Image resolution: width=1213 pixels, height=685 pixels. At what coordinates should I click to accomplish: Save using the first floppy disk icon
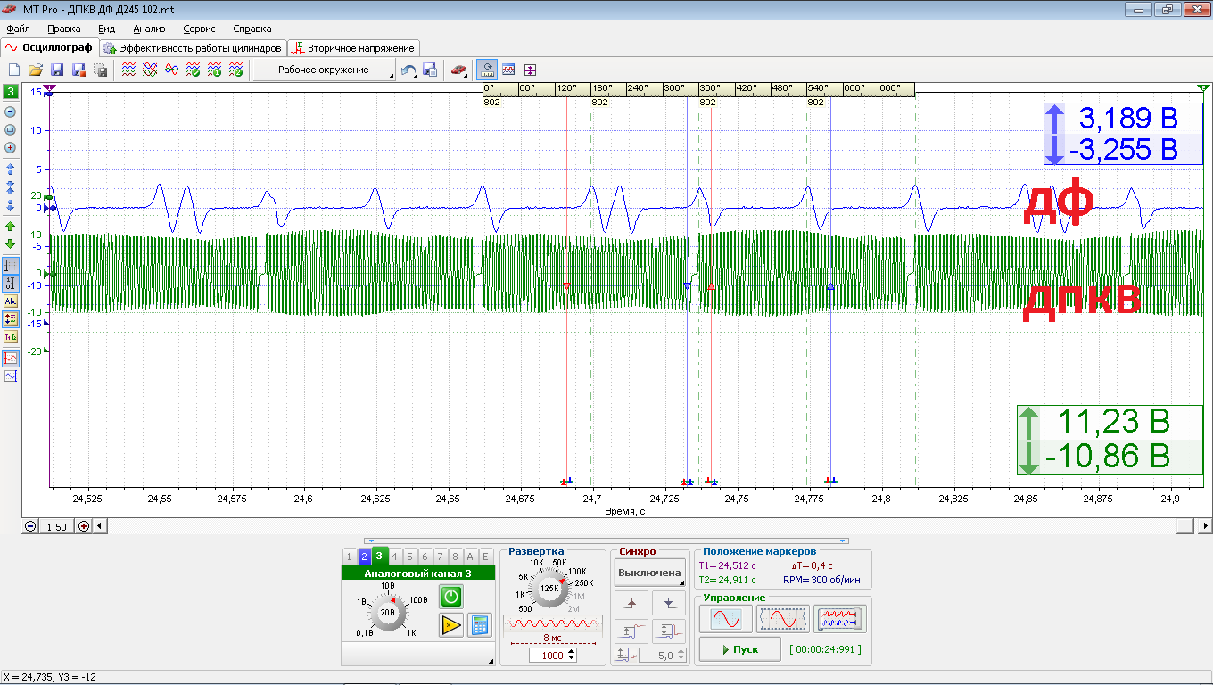click(57, 70)
